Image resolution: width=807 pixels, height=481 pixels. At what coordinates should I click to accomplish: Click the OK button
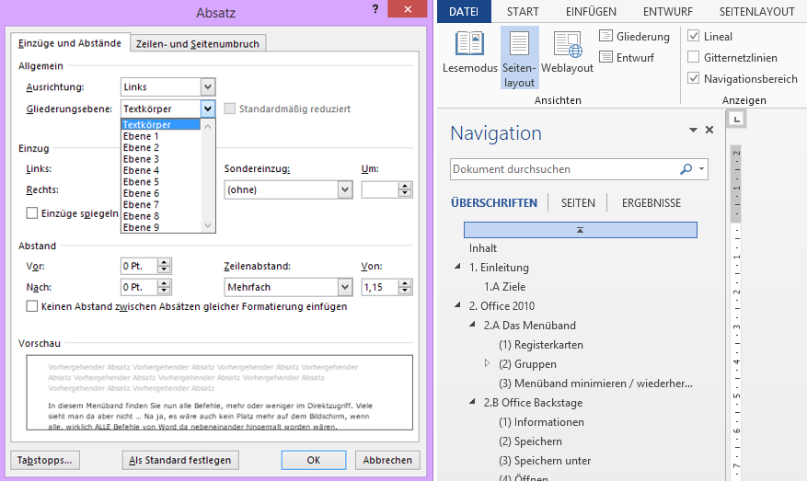pyautogui.click(x=313, y=460)
